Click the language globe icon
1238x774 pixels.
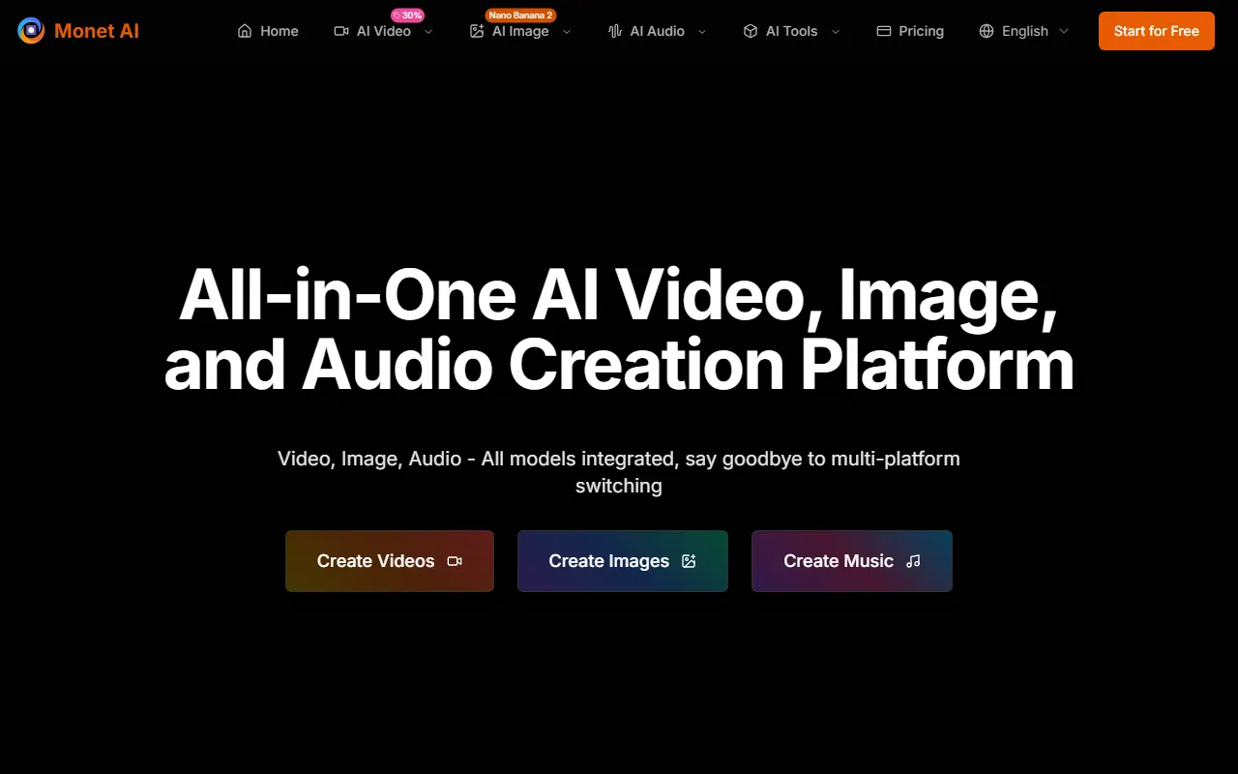coord(987,31)
